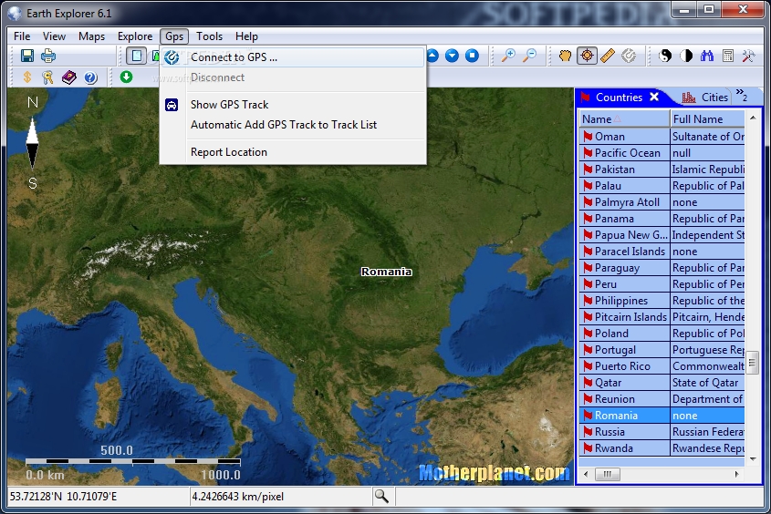Screen dimensions: 771x514
Task: Click the Save floppy disk icon
Action: point(27,56)
